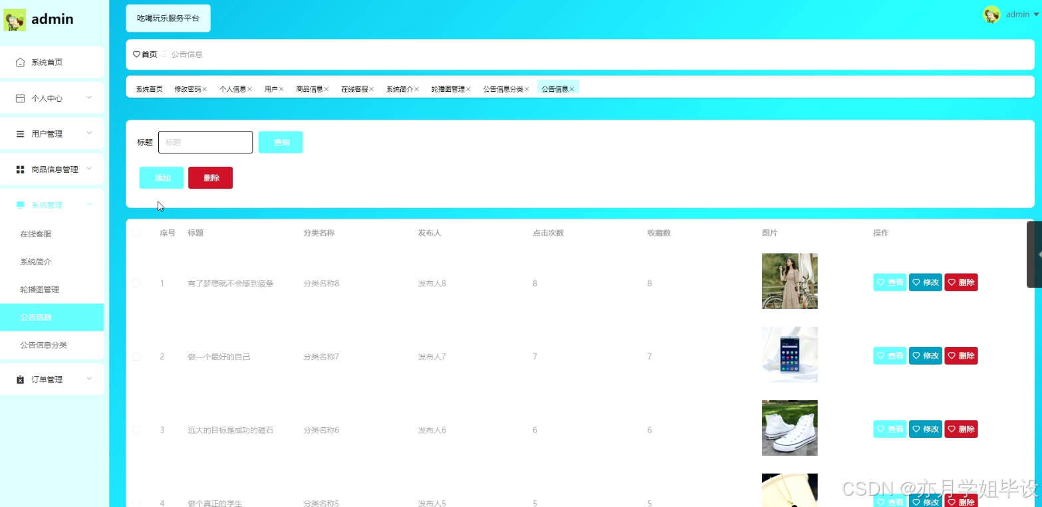Switch to the 商品信息 tab
The width and height of the screenshot is (1042, 507).
pyautogui.click(x=309, y=89)
